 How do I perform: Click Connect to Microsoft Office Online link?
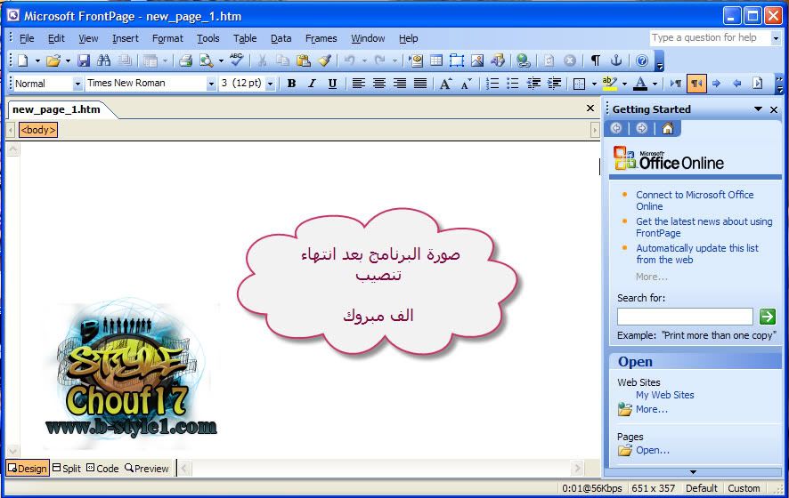point(695,200)
